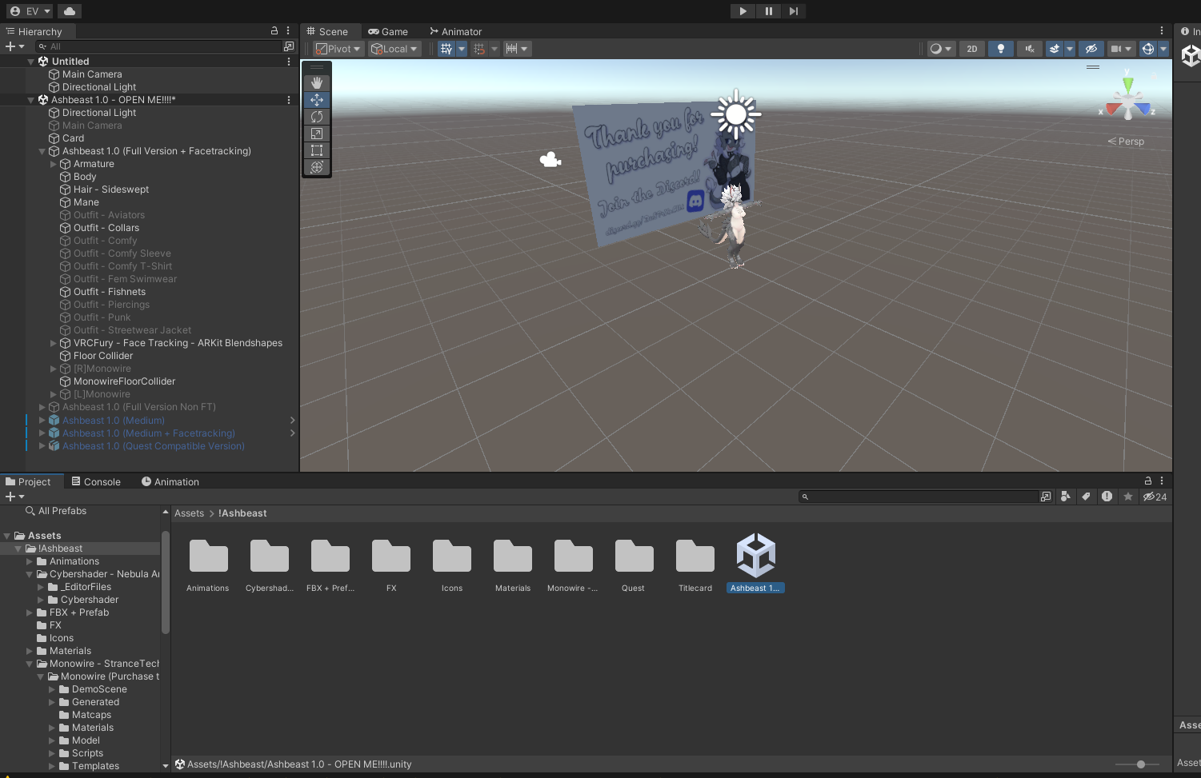Click the favorites star icon in Project
1201x778 pixels.
(1128, 497)
